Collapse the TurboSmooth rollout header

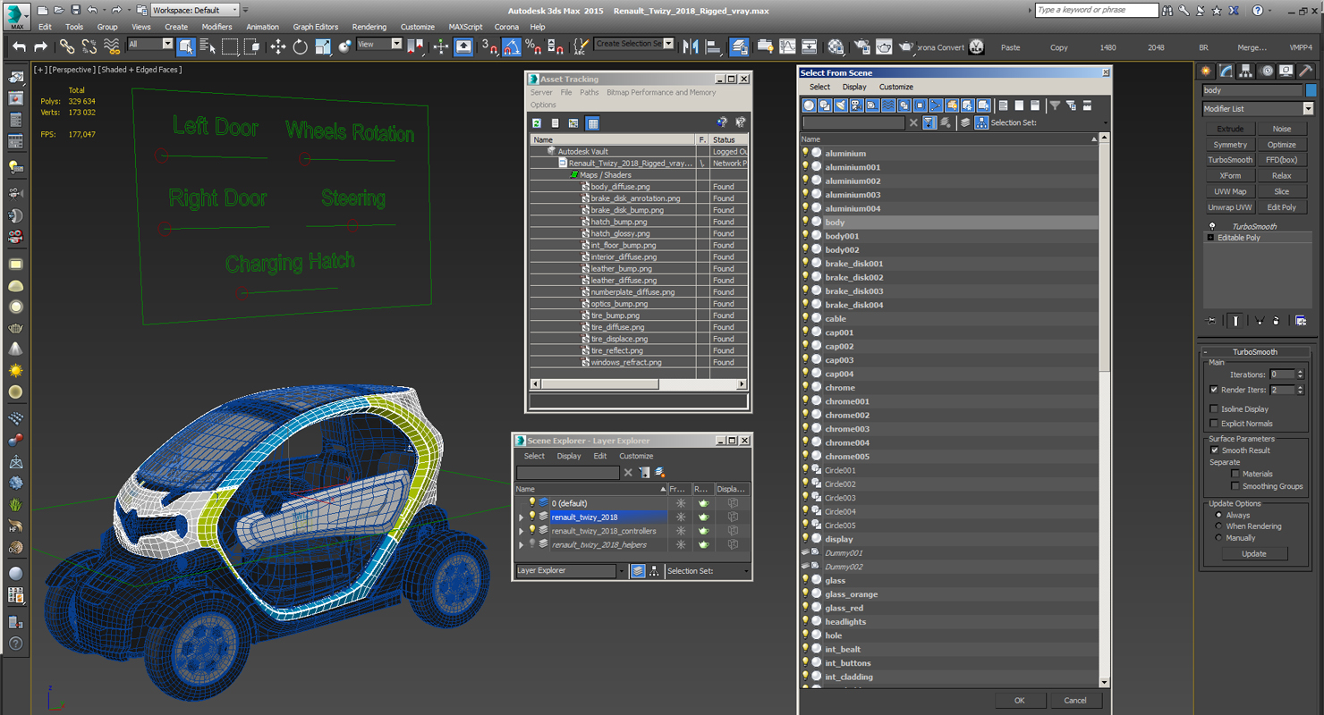(1255, 352)
